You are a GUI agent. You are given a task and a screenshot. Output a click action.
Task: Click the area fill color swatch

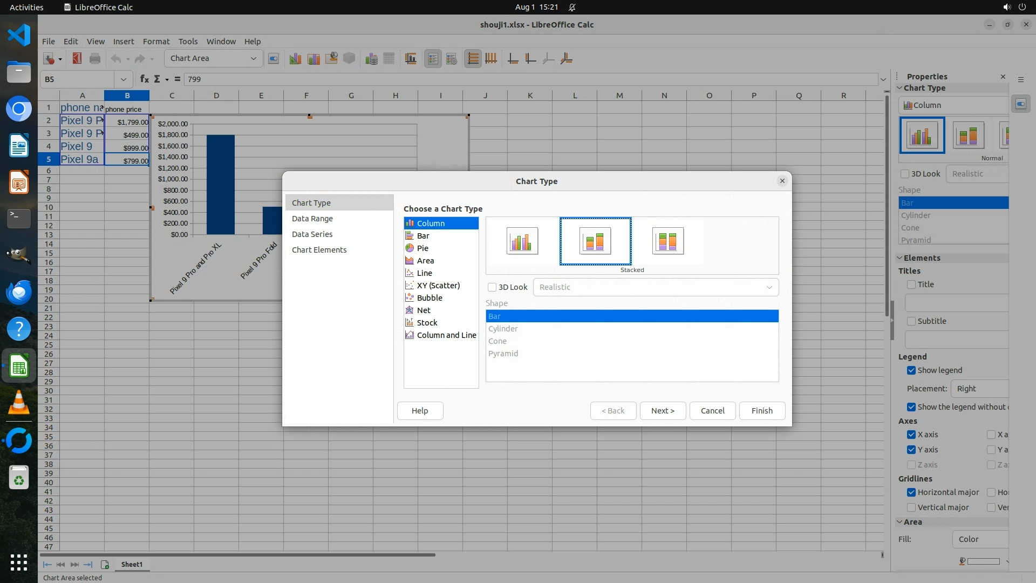pos(983,561)
